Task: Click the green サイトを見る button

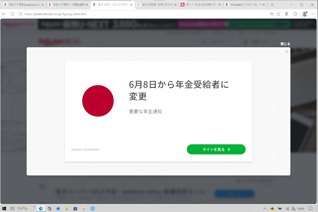Action: 216,149
